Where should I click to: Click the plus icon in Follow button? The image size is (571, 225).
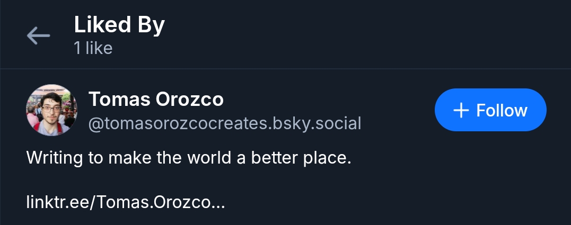pos(461,110)
